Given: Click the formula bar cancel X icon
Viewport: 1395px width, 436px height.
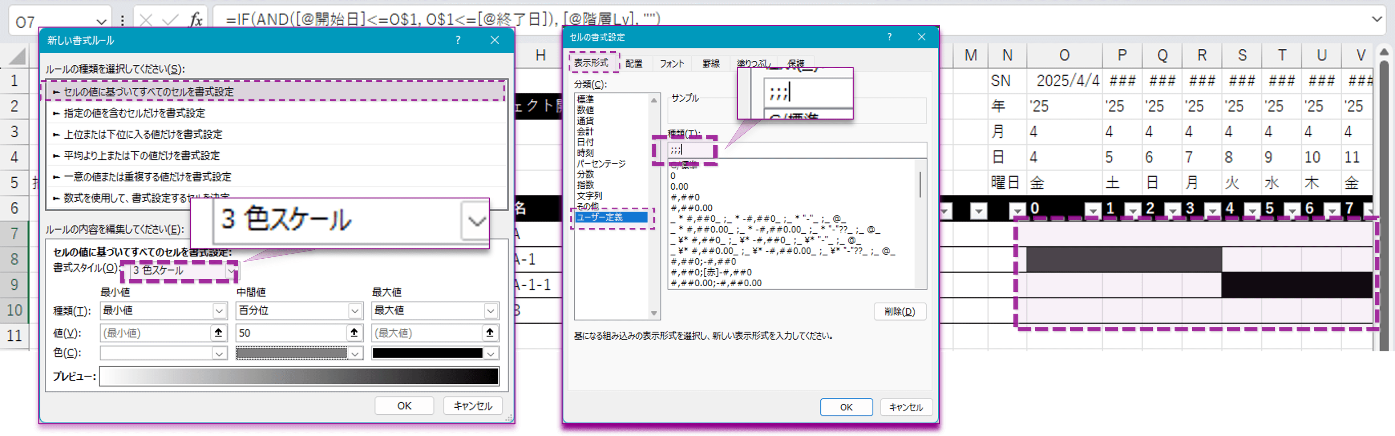Looking at the screenshot, I should tap(146, 21).
